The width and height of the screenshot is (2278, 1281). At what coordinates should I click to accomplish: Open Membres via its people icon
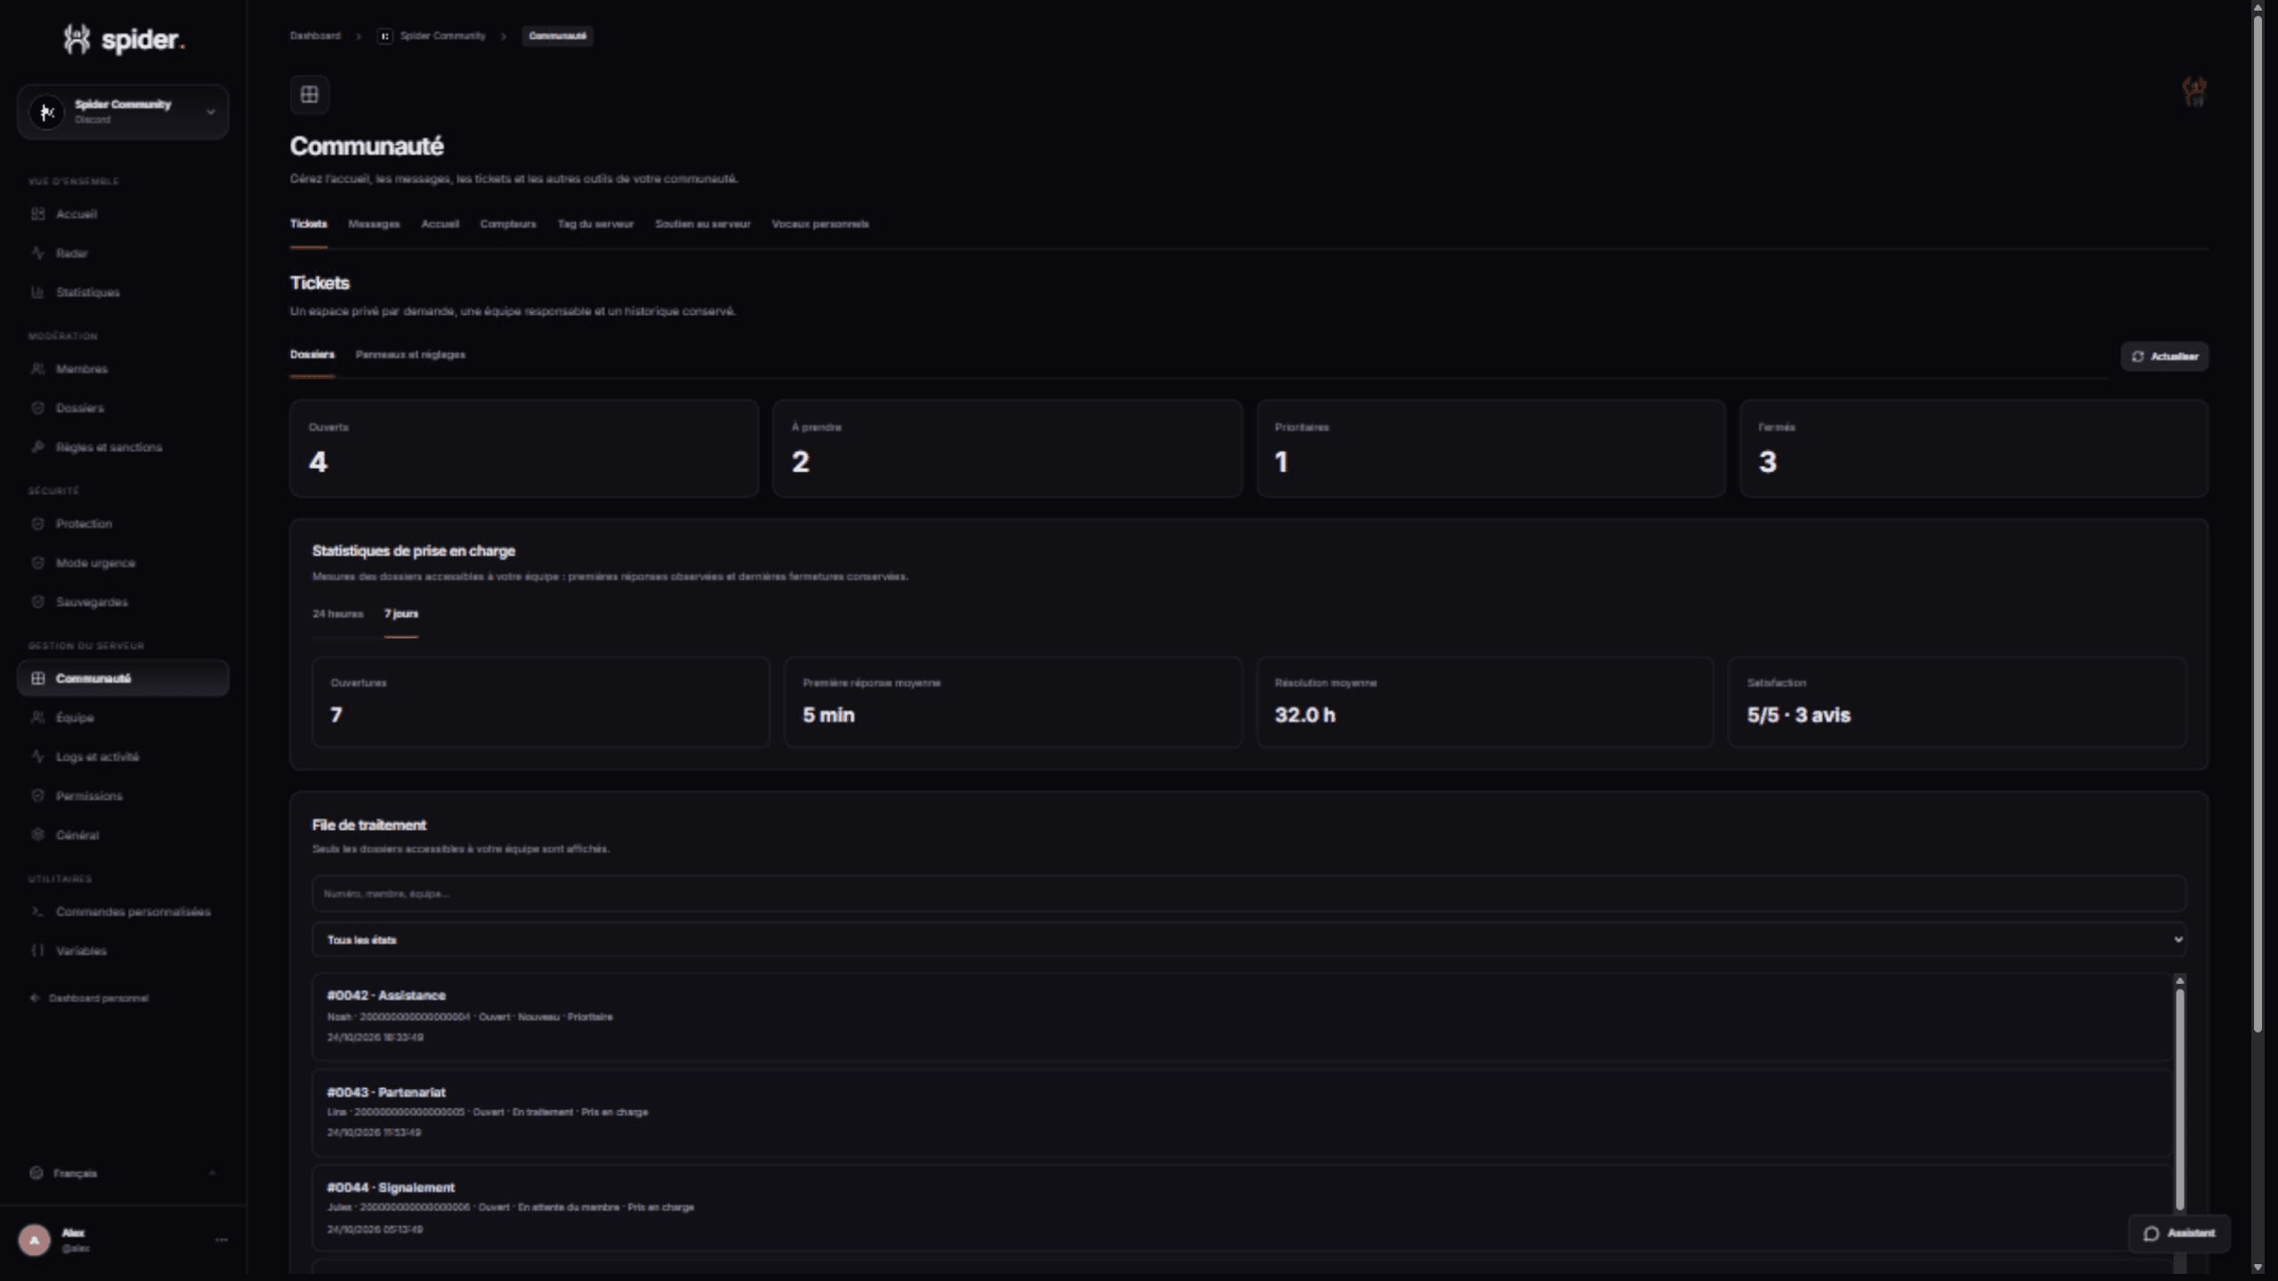(x=37, y=368)
